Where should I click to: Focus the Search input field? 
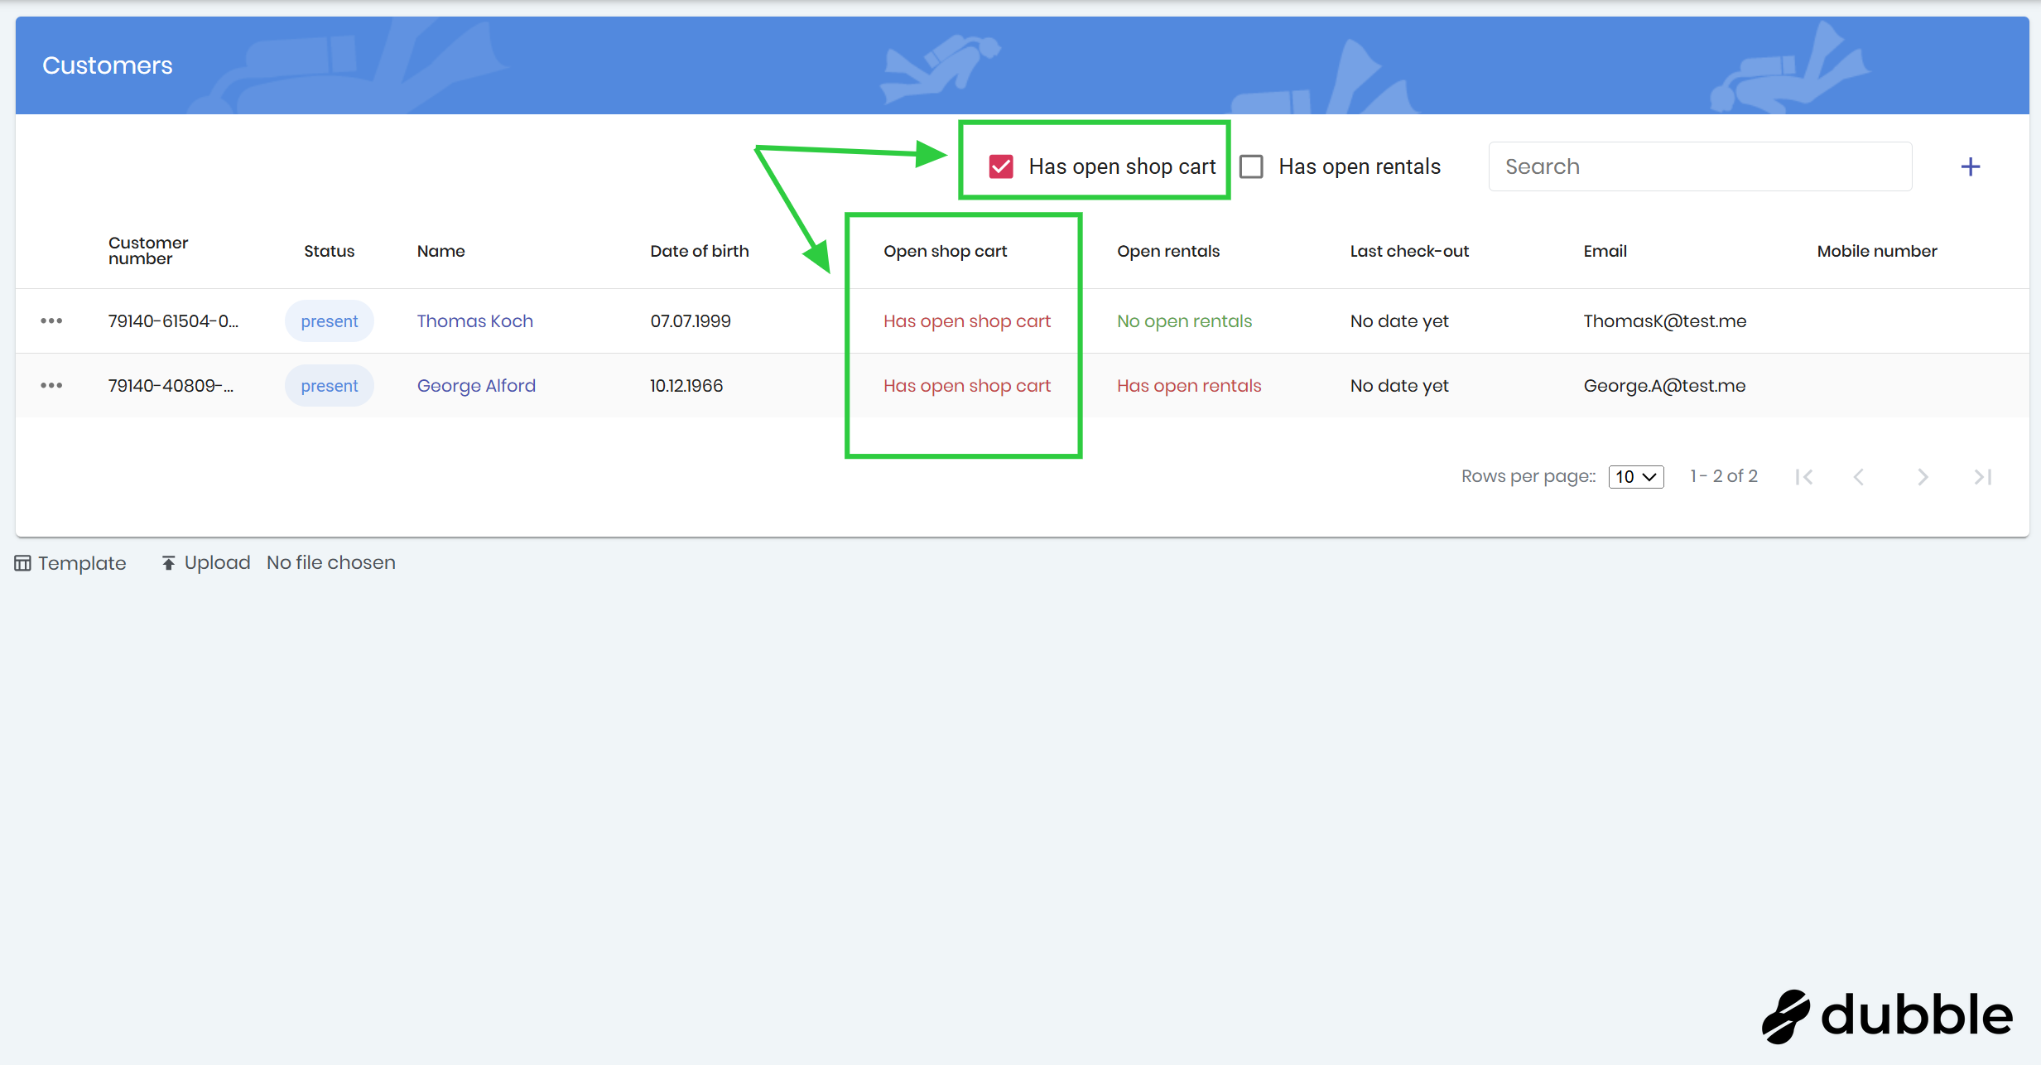pos(1699,167)
